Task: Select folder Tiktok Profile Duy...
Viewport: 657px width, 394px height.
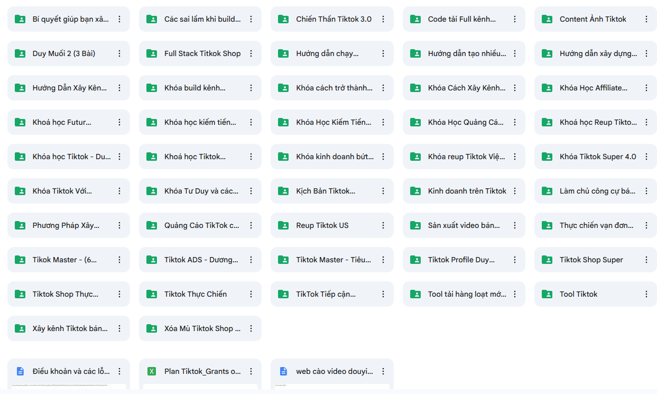Action: coord(464,260)
